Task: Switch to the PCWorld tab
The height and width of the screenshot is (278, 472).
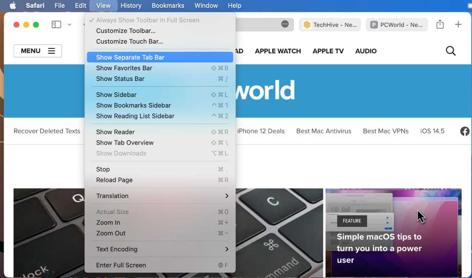Action: 397,25
